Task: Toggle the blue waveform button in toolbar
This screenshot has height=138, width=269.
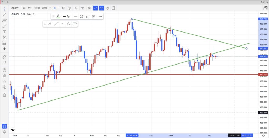Action: (102, 8)
